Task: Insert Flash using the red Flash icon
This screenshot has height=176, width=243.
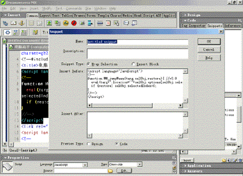Action: [x=74, y=23]
